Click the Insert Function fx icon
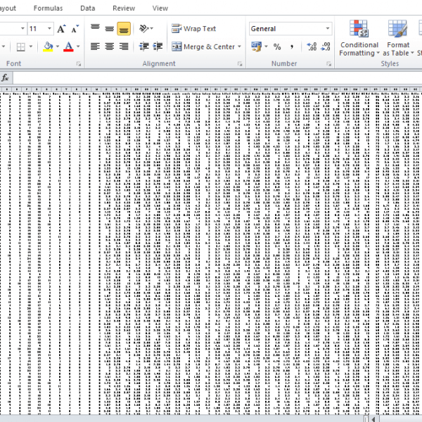 tap(6, 77)
